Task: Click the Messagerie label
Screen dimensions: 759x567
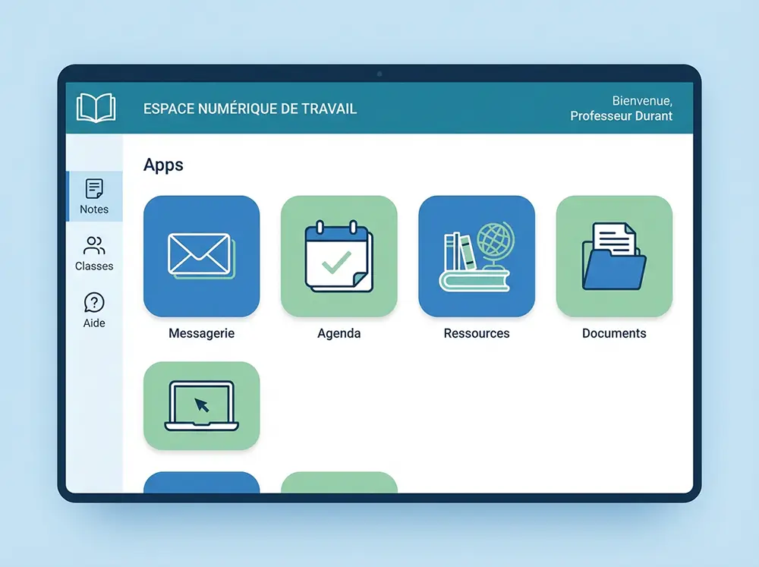Action: [201, 333]
